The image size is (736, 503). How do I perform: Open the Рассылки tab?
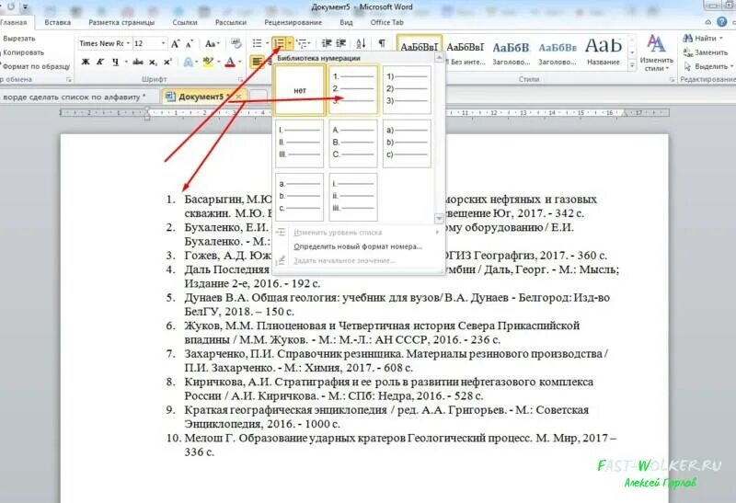click(x=231, y=22)
